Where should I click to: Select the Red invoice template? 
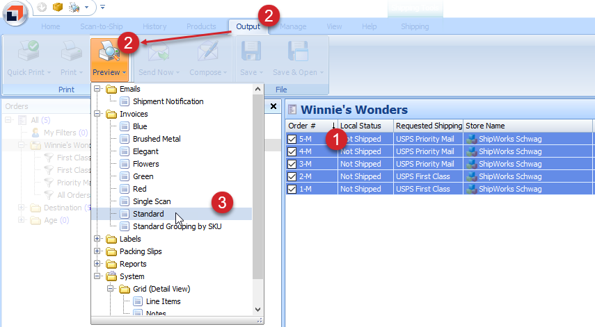(140, 189)
